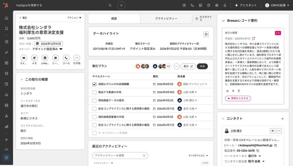Open the notifications bell
The image size is (293, 166).
225,5
